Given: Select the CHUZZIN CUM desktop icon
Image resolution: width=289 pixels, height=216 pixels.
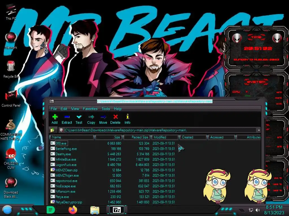Looking at the screenshot, I should click(11, 159).
